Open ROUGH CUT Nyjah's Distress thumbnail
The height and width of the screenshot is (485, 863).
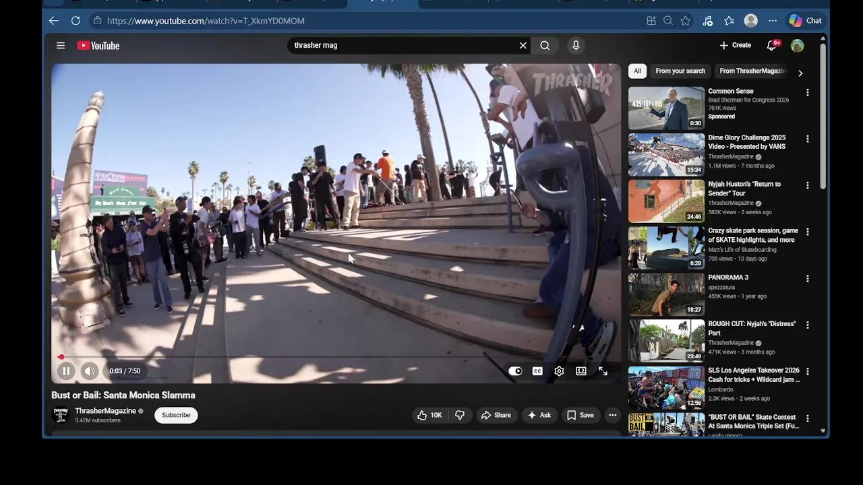pyautogui.click(x=666, y=340)
